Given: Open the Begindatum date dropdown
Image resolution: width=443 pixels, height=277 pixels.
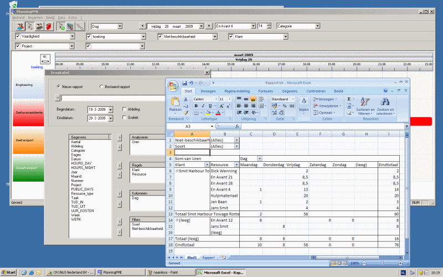Looking at the screenshot, I should (110, 110).
